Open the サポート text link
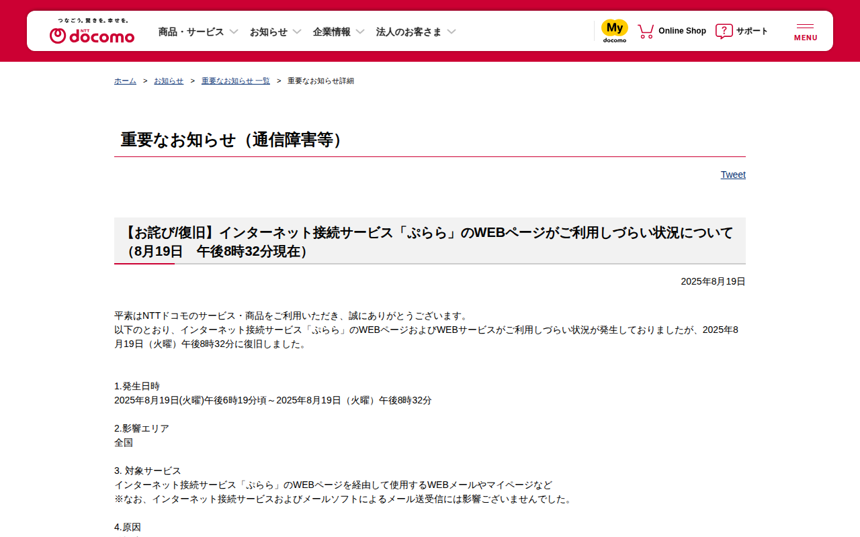 point(752,31)
